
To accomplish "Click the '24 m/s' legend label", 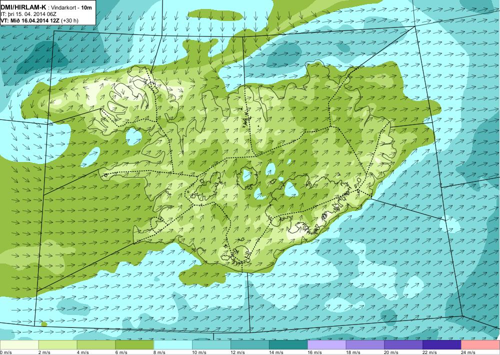I will coord(468,352).
